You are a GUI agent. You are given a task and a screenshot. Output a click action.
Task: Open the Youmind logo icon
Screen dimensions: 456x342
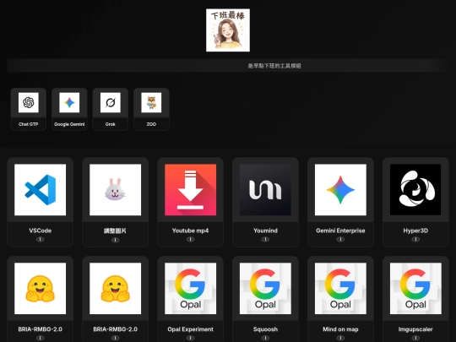coord(265,190)
